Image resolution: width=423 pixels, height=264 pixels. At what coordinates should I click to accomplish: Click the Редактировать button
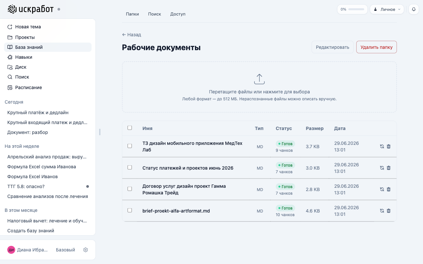(332, 47)
